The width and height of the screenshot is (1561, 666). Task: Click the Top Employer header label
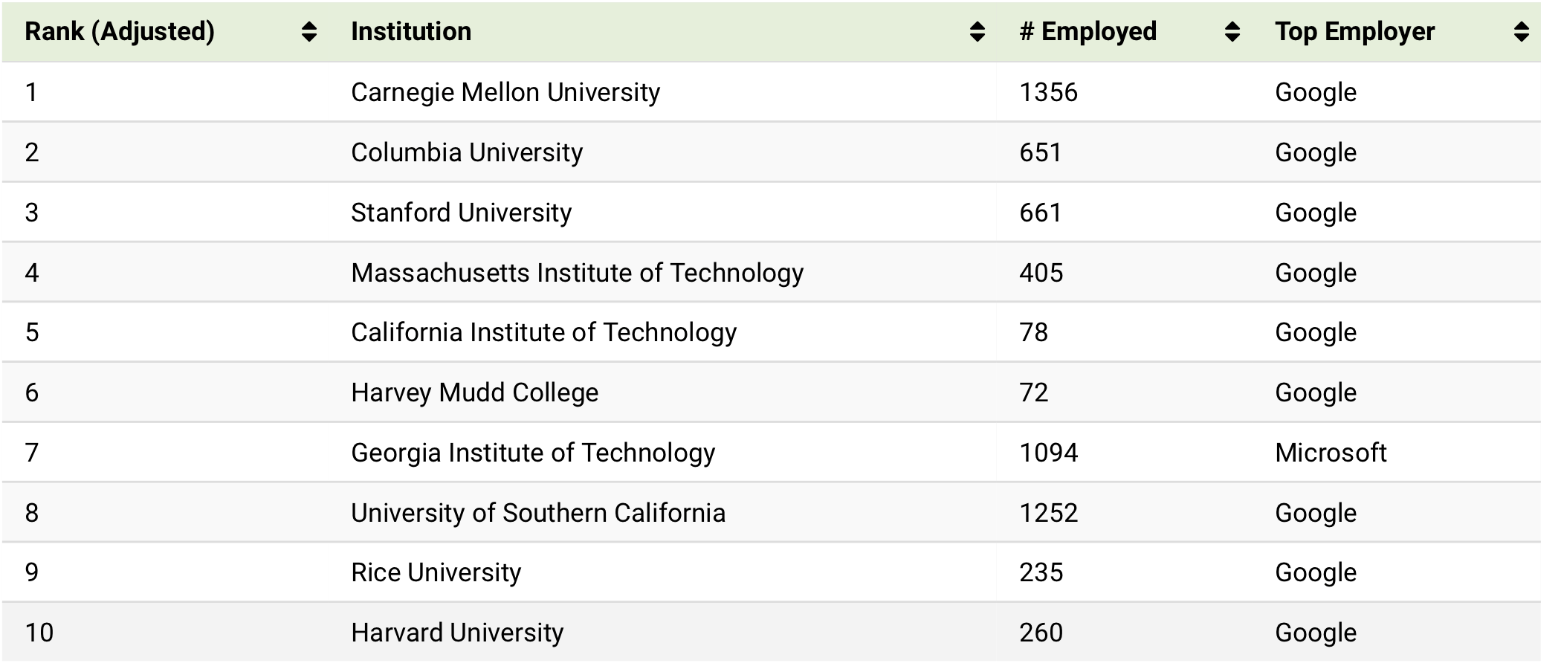click(1354, 32)
